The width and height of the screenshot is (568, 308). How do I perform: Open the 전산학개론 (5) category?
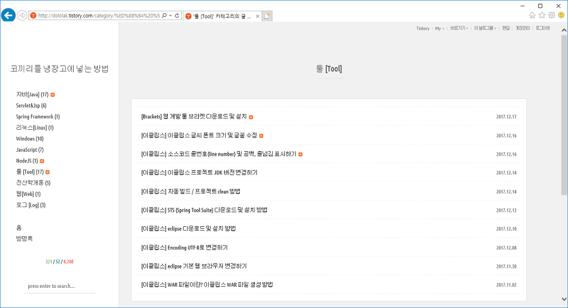pos(33,183)
